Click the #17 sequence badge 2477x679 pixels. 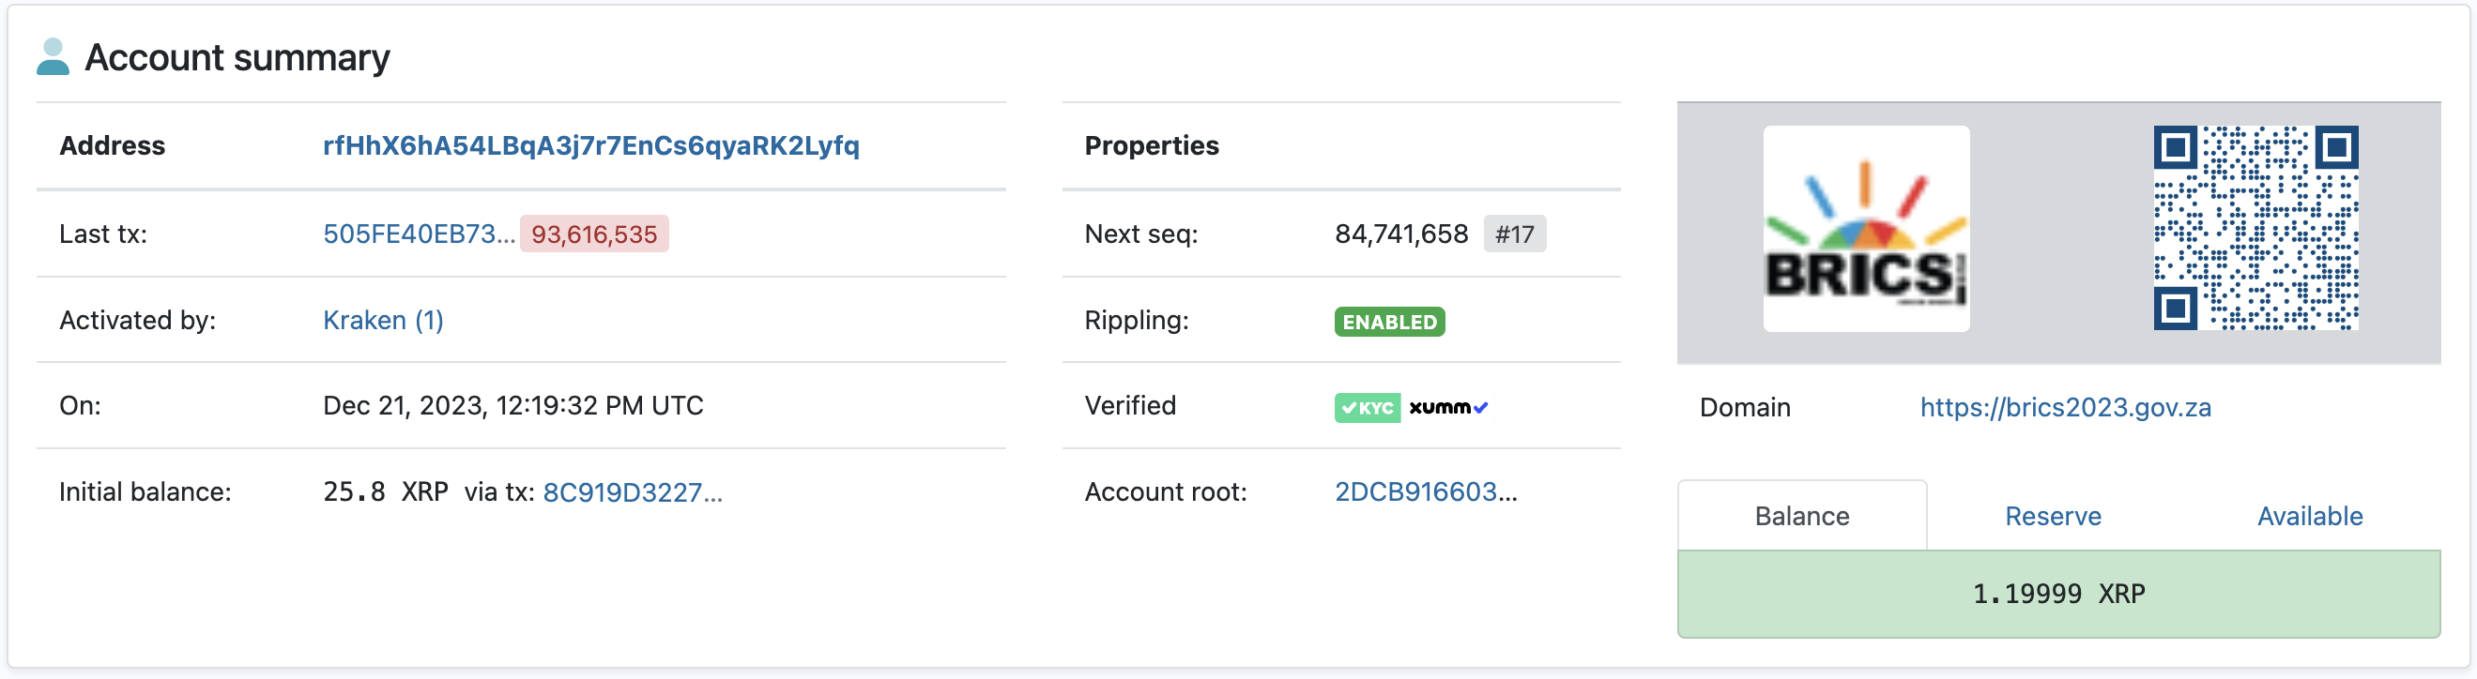point(1513,234)
